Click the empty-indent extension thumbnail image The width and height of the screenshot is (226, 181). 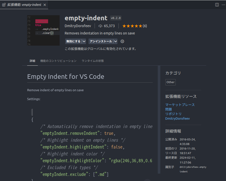click(x=43, y=30)
